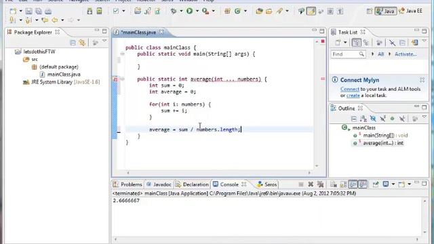Switch to the Declaration tab

[192, 184]
